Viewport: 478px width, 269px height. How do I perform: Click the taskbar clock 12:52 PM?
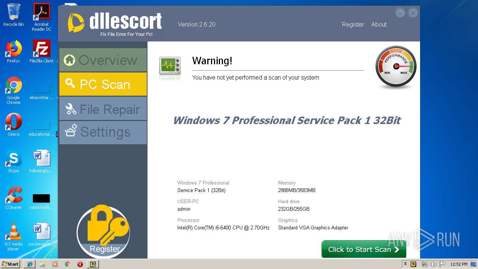pos(459,264)
